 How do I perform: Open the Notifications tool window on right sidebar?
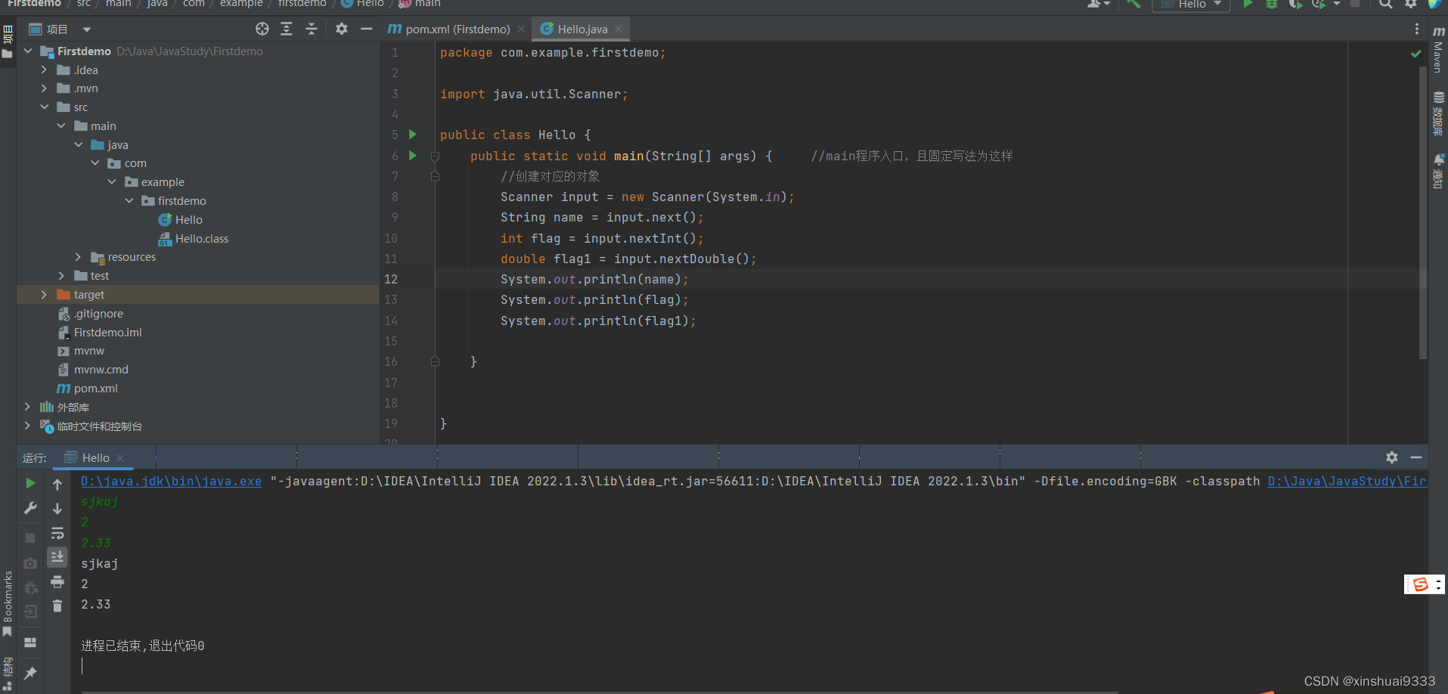pos(1438,171)
